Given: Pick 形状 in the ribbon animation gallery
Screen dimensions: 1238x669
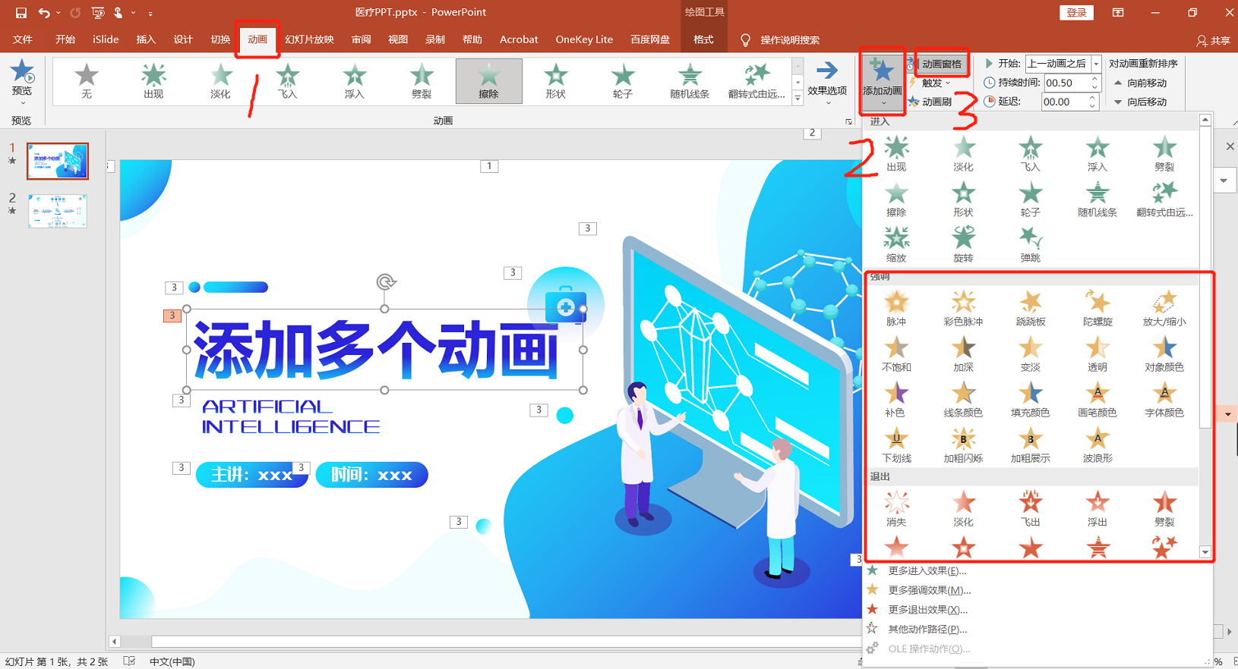Looking at the screenshot, I should coord(555,81).
